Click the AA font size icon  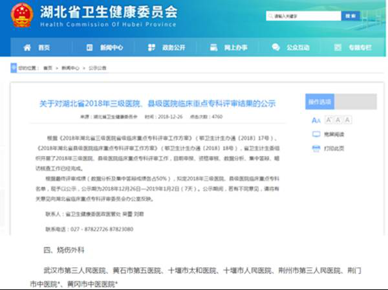(316, 120)
